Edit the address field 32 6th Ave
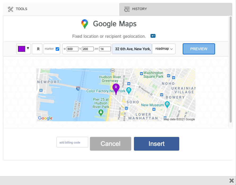 [x=132, y=49]
